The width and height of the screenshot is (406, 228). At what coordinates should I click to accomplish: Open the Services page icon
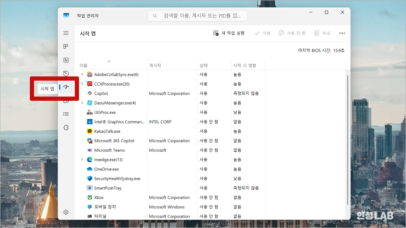[66, 128]
